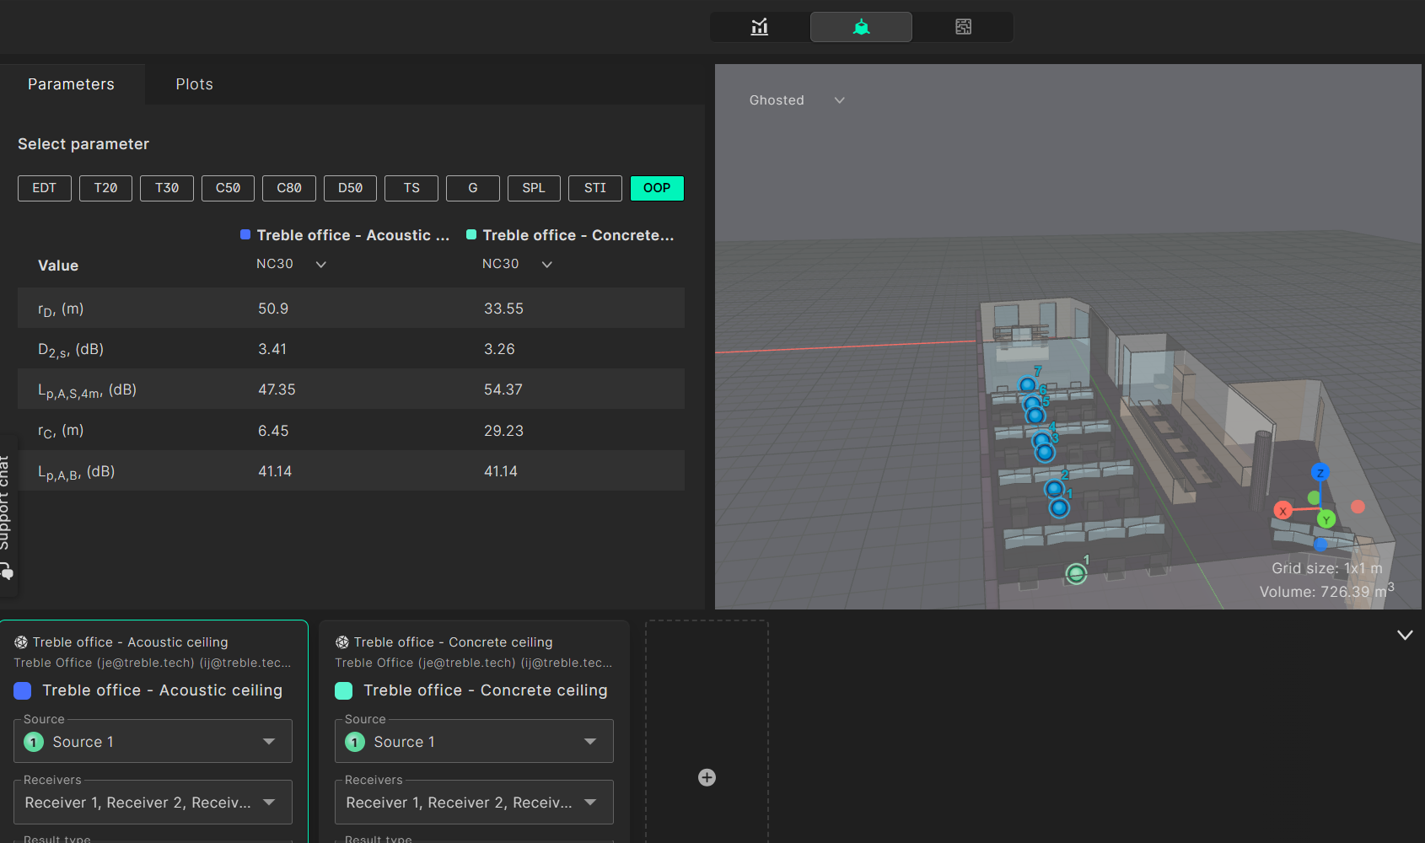
Task: Collapse the comparison panel chevron
Action: click(x=1405, y=635)
